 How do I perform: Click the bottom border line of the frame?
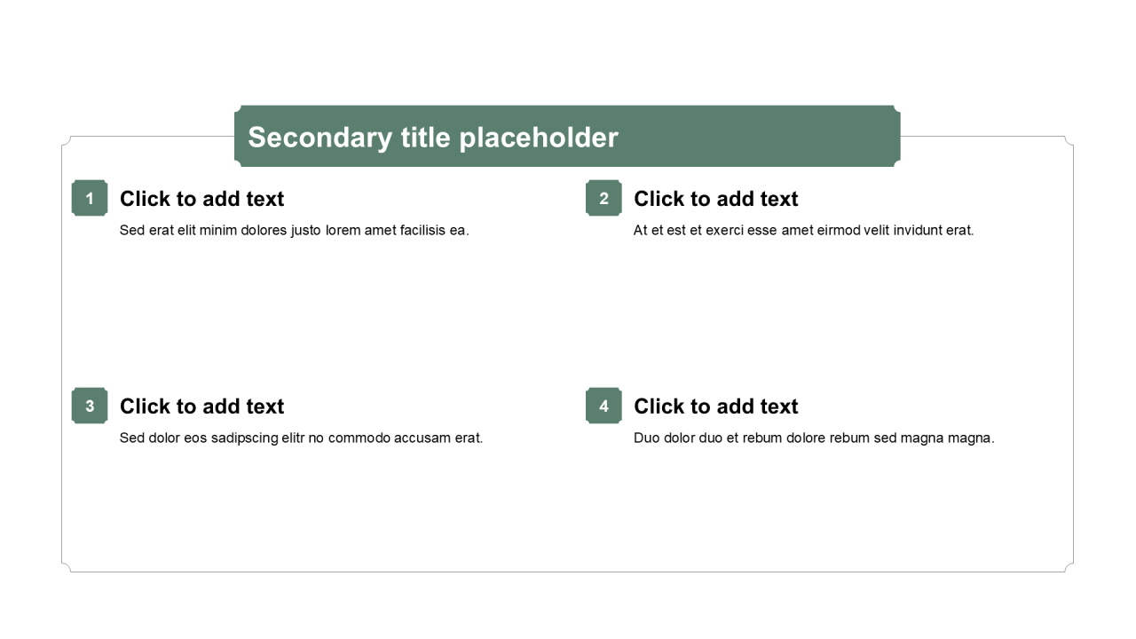point(568,572)
